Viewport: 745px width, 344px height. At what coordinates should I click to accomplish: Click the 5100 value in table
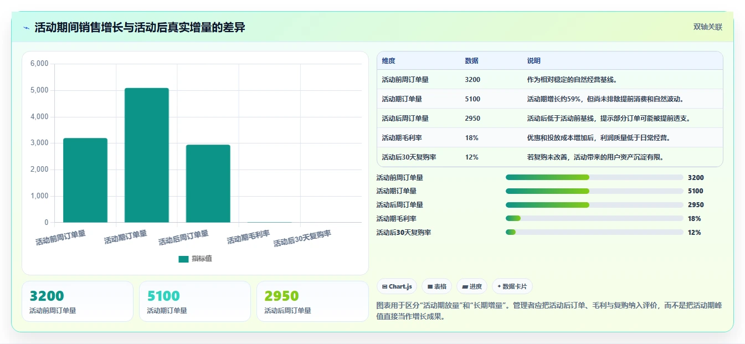[472, 99]
